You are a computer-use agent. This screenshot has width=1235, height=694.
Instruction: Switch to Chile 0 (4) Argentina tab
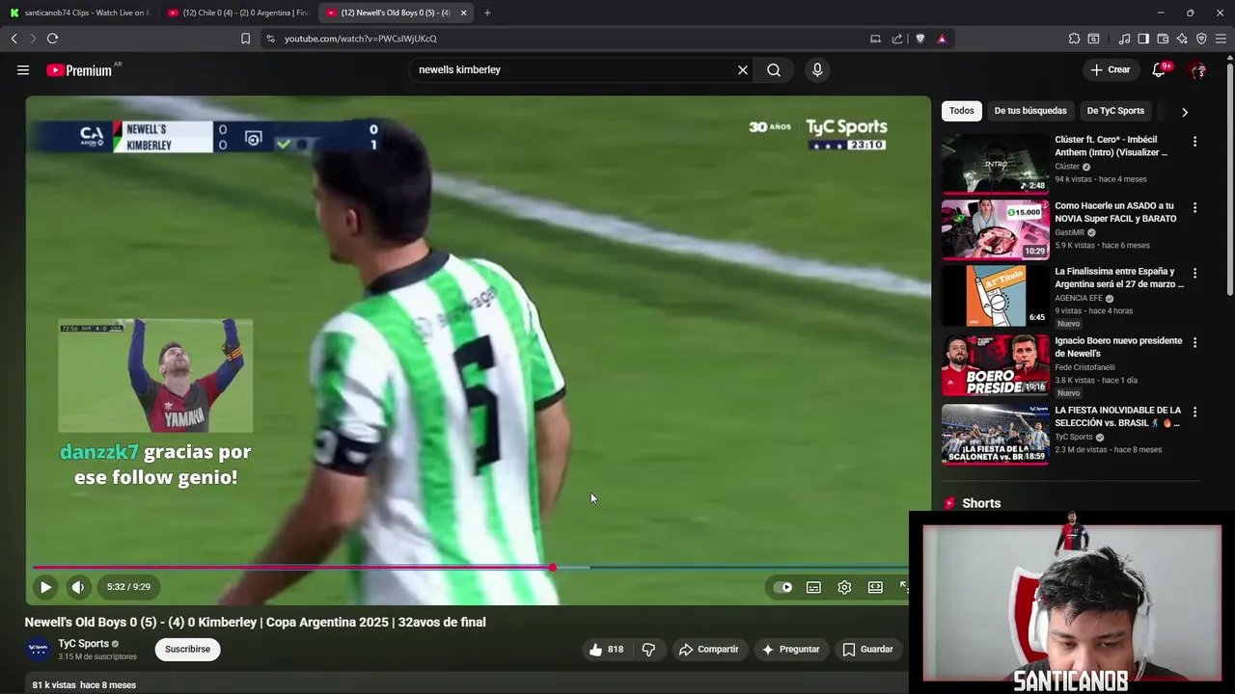[x=237, y=13]
